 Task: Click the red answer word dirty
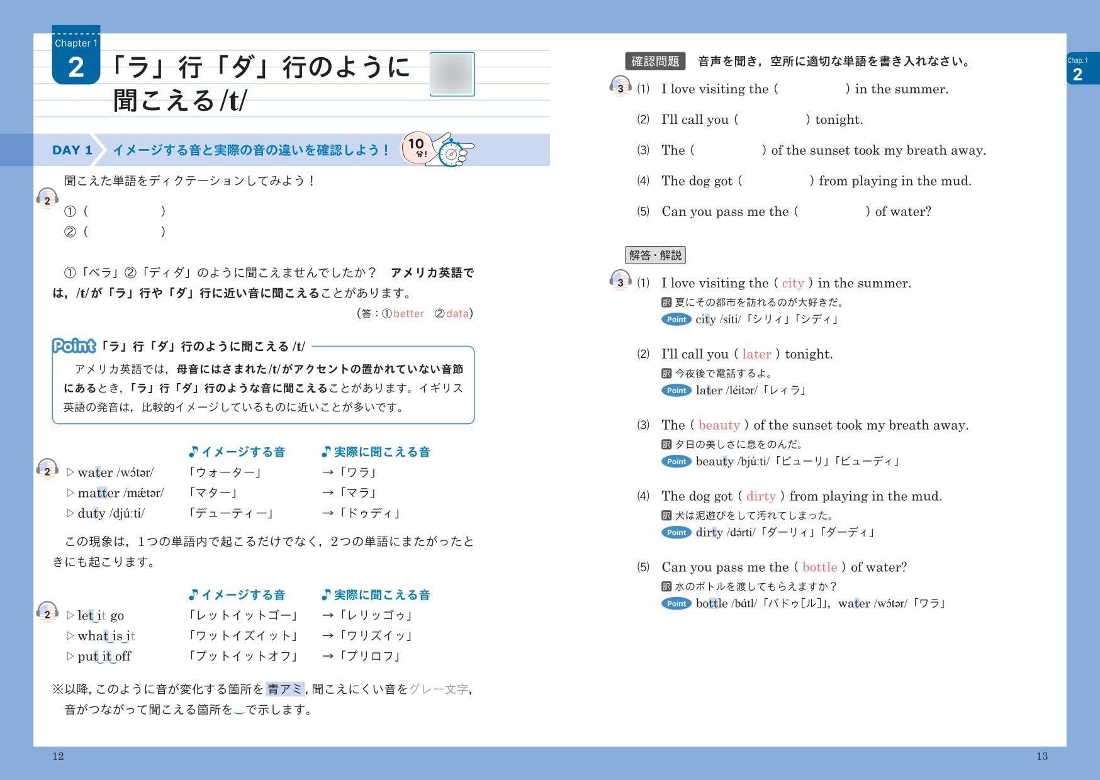point(761,496)
